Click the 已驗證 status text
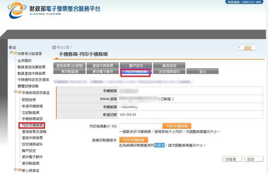Screen dimensions: 269x174 click(166, 99)
